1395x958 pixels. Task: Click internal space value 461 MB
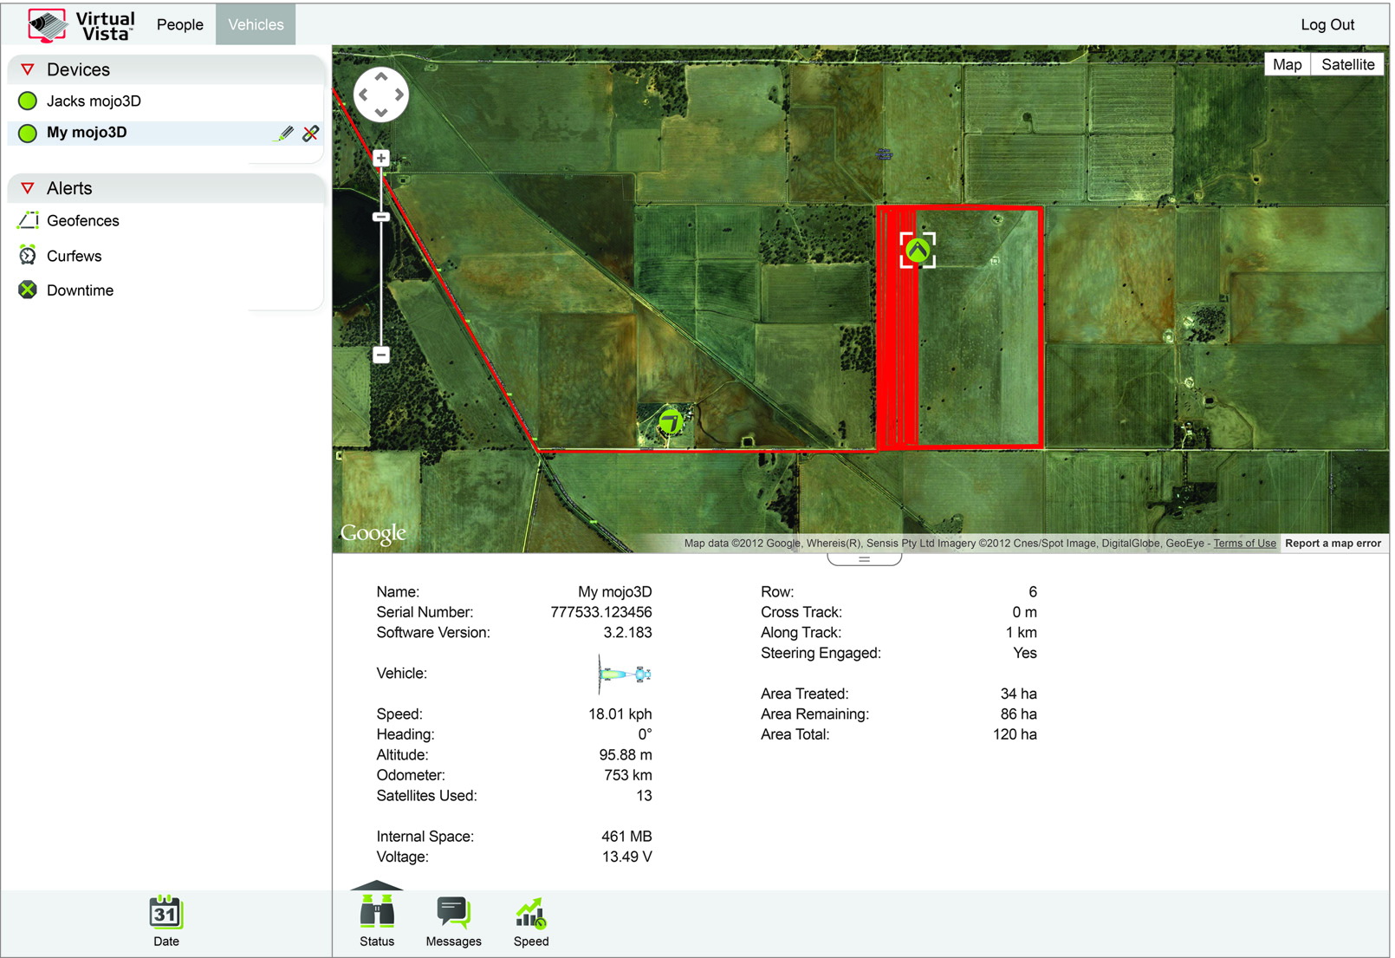(x=626, y=837)
